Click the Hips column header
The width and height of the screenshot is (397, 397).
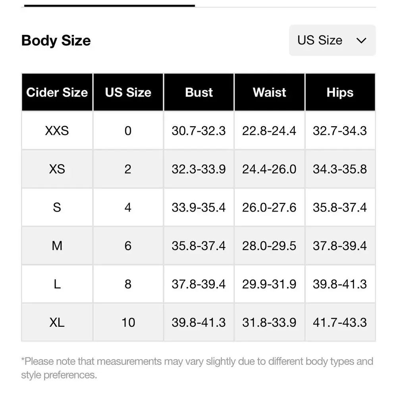pyautogui.click(x=340, y=93)
